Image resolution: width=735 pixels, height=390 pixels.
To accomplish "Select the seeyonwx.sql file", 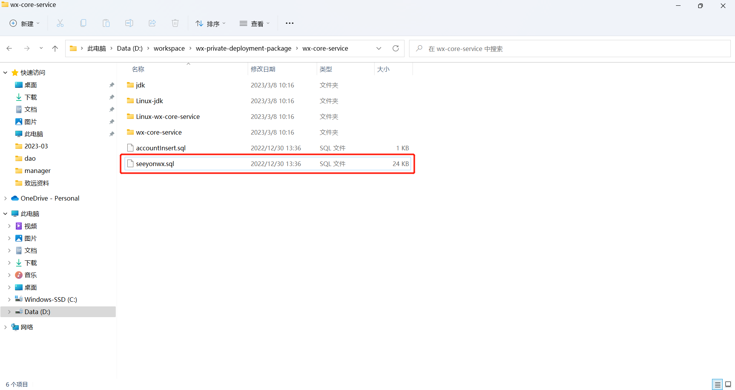I will tap(155, 164).
